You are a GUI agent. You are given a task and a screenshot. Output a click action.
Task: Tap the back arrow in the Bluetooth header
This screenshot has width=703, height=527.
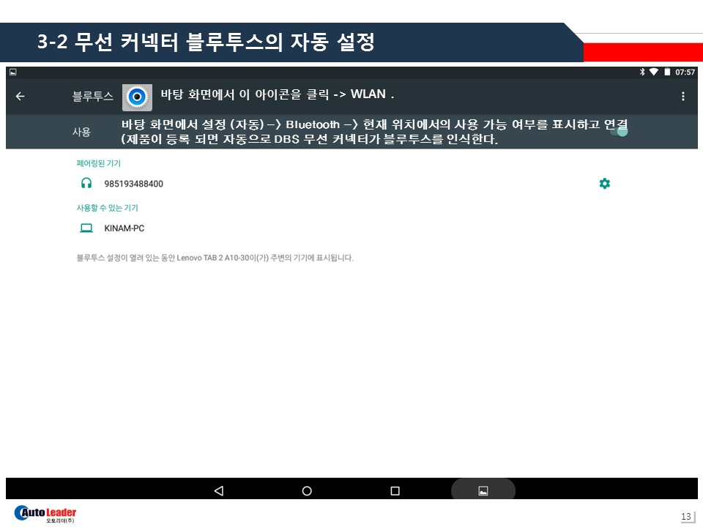pos(20,96)
